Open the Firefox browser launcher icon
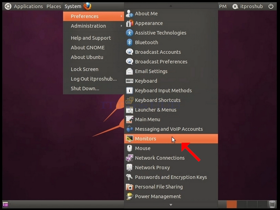This screenshot has height=210, width=280. (x=87, y=6)
